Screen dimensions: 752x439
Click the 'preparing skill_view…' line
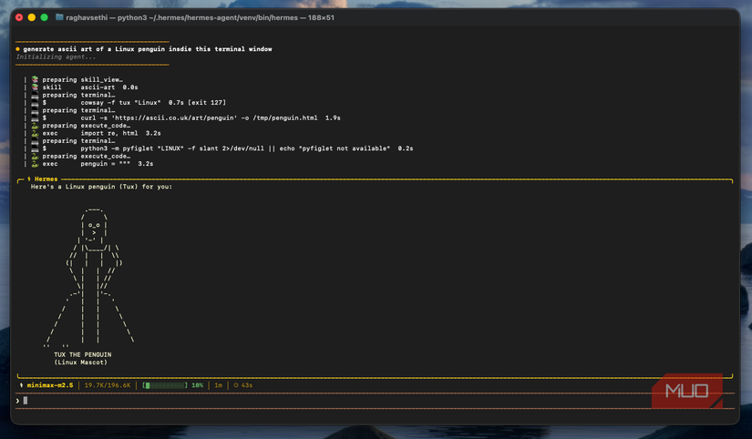[x=82, y=79]
